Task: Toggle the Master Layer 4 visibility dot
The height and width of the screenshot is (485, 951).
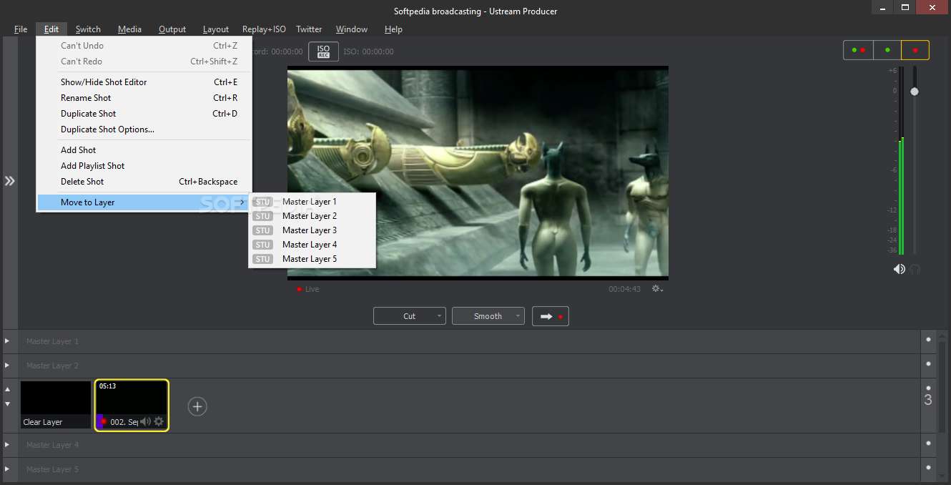Action: [928, 444]
